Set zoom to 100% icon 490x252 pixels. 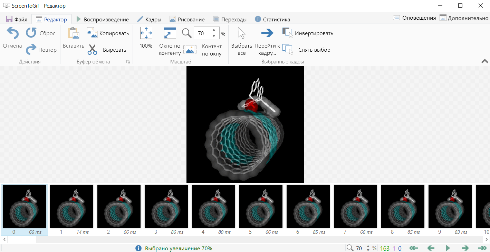[146, 33]
